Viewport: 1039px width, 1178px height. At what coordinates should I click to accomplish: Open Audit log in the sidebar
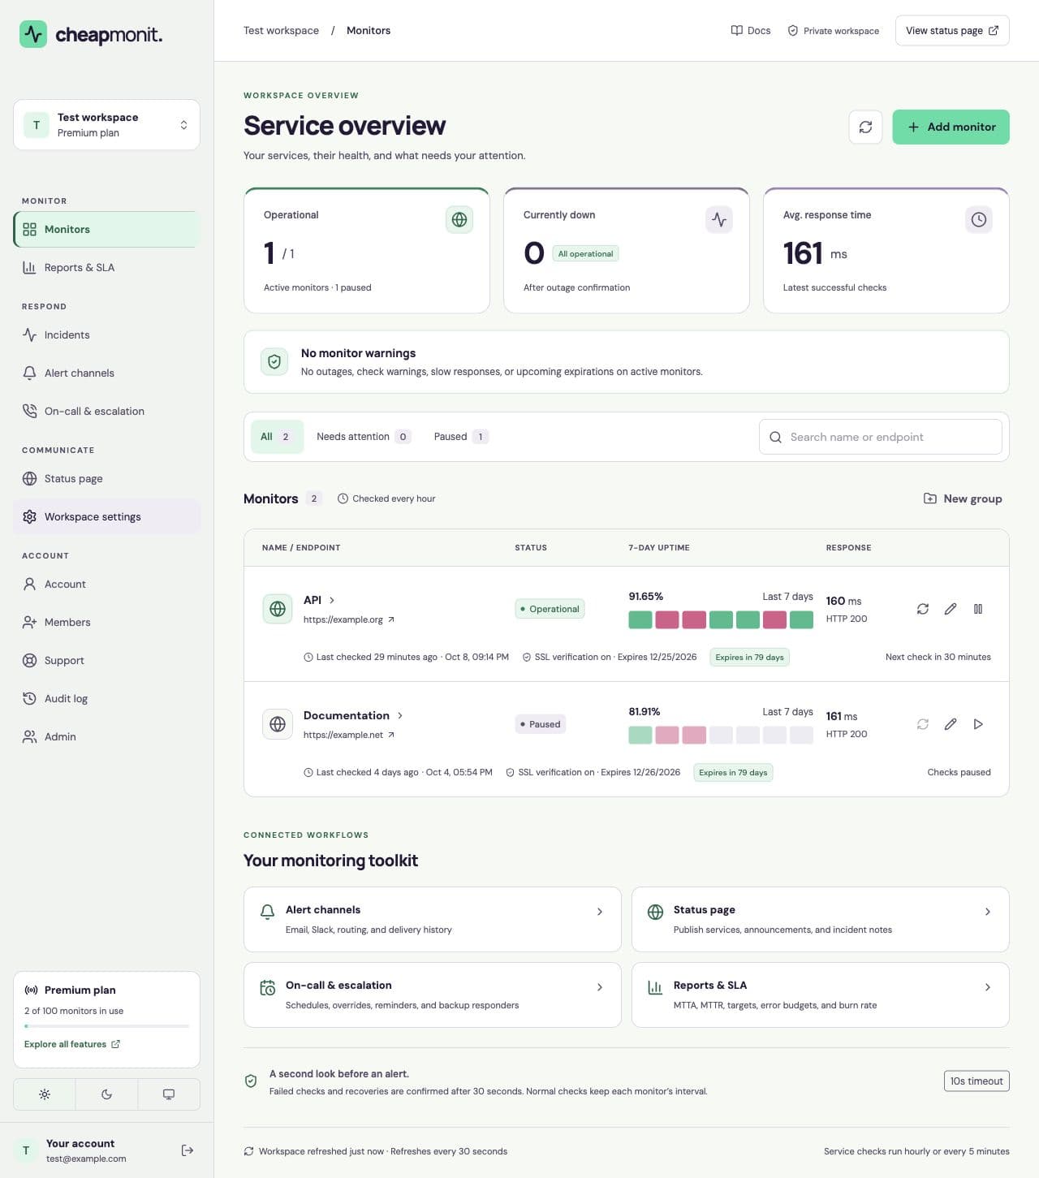coord(106,698)
